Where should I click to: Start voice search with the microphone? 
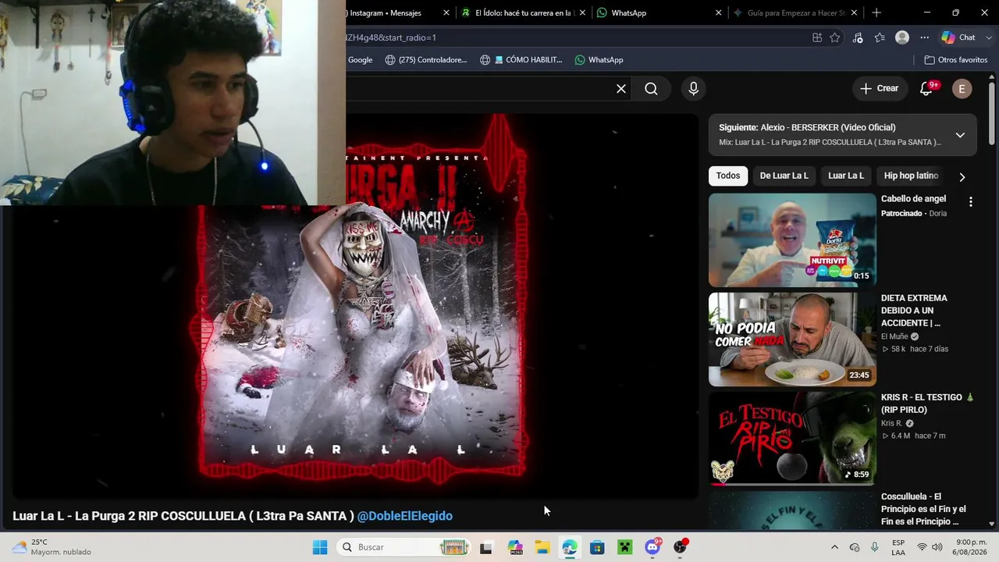pyautogui.click(x=693, y=89)
